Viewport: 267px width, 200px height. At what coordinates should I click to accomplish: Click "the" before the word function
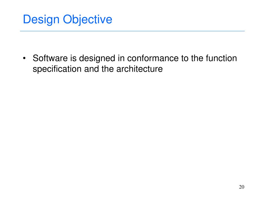(x=197, y=58)
